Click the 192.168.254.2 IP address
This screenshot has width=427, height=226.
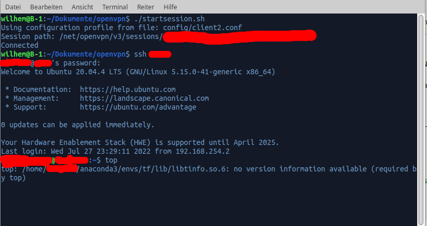coord(203,151)
